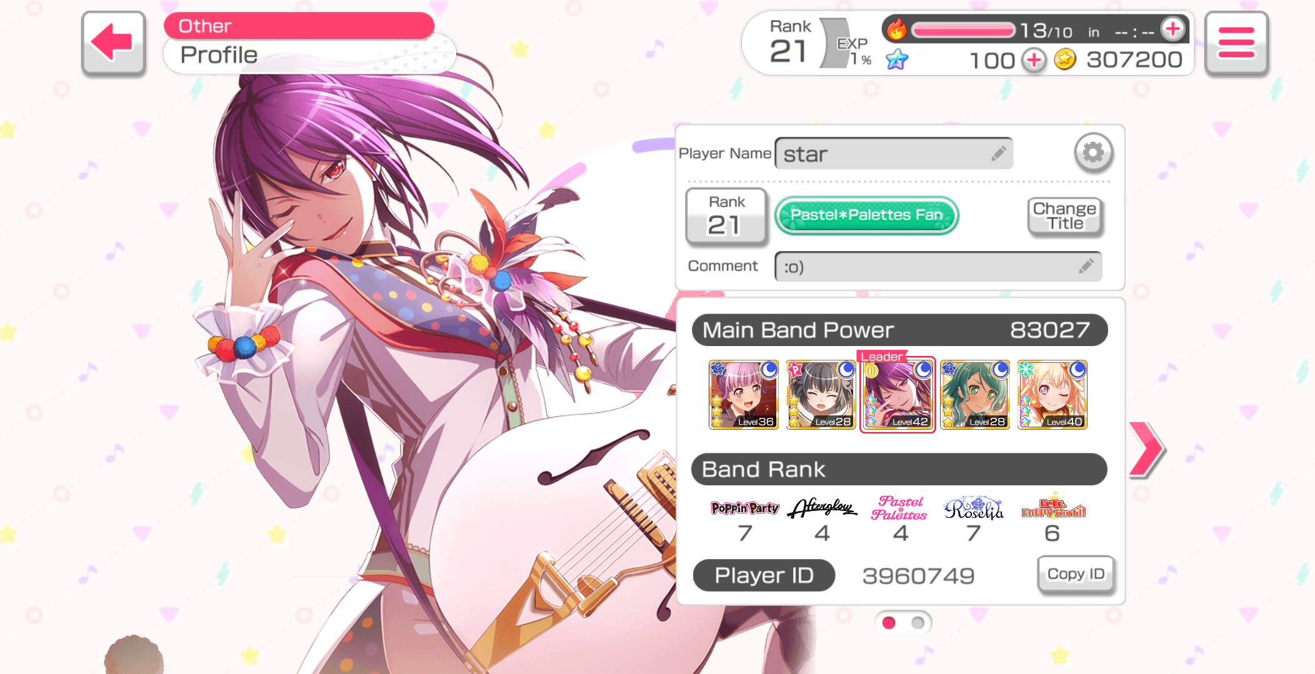Tap the gold coin icon
1315x674 pixels.
coord(1065,59)
